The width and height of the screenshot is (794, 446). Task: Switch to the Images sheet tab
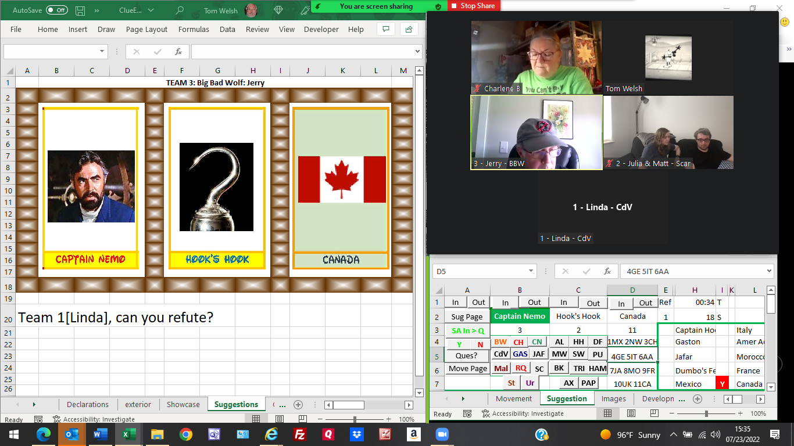[x=614, y=398]
